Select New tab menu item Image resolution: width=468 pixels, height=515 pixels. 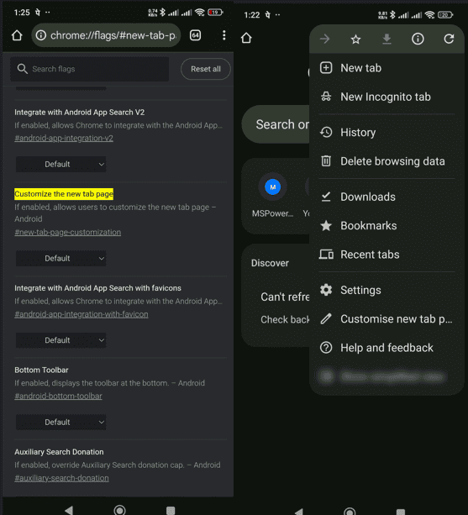pos(386,68)
